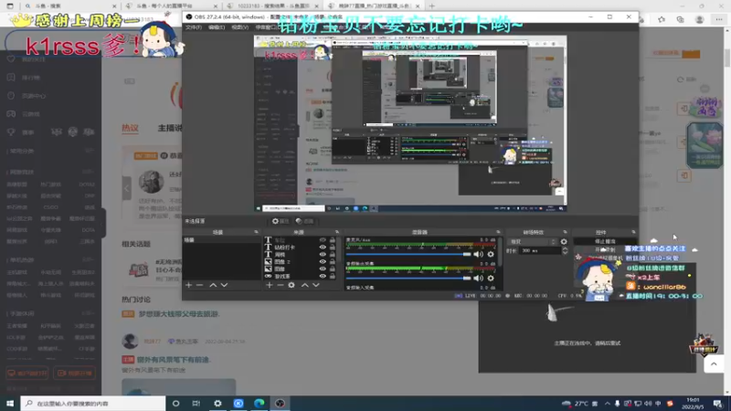This screenshot has height=411, width=731.
Task: Lock the 游戏源 source
Action: pyautogui.click(x=333, y=277)
